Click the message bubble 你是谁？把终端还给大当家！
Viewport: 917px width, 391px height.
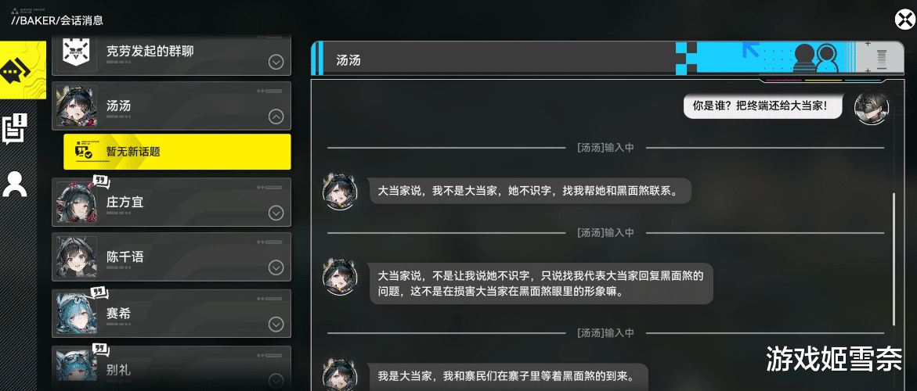pos(764,107)
